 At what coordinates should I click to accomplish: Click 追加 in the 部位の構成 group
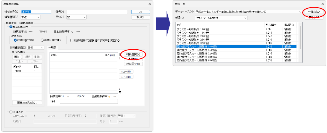(17, 57)
